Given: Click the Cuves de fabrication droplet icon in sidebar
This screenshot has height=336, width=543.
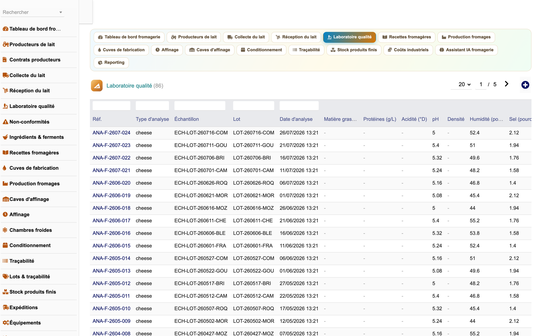Looking at the screenshot, I should tap(4, 168).
